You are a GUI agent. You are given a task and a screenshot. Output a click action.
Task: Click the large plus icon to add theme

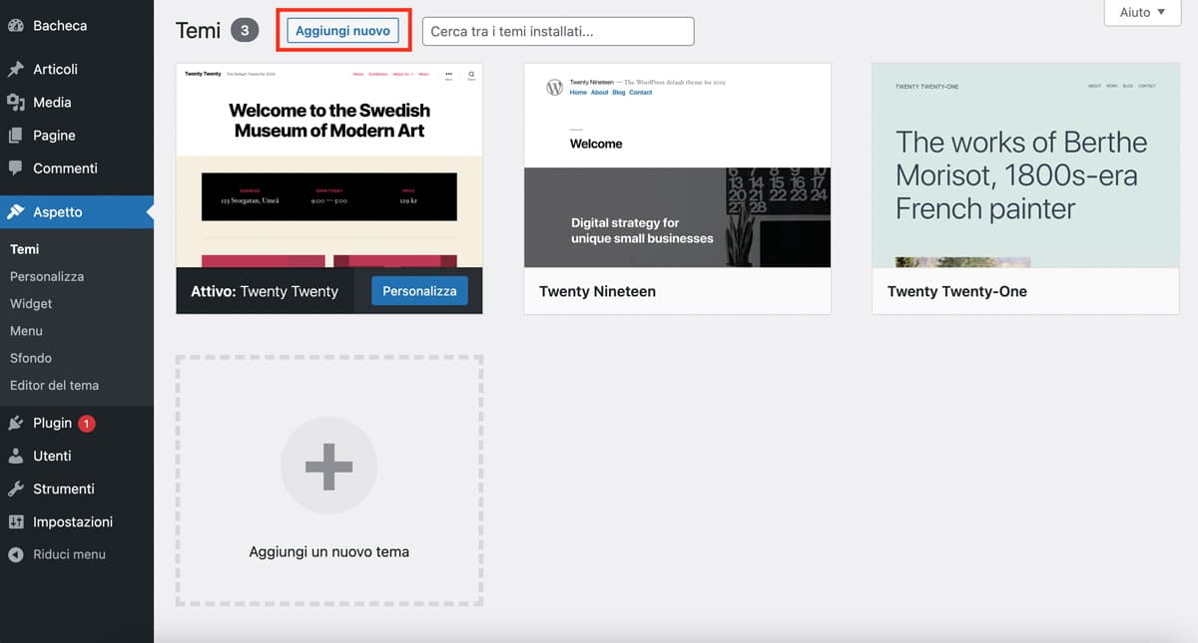pyautogui.click(x=328, y=467)
